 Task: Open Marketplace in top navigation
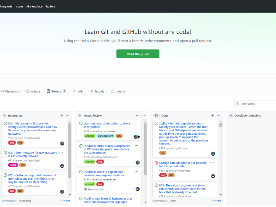[34, 6]
